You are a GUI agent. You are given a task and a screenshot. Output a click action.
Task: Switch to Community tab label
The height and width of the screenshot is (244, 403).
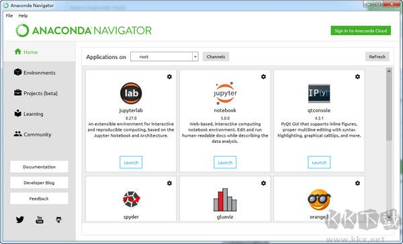(38, 135)
